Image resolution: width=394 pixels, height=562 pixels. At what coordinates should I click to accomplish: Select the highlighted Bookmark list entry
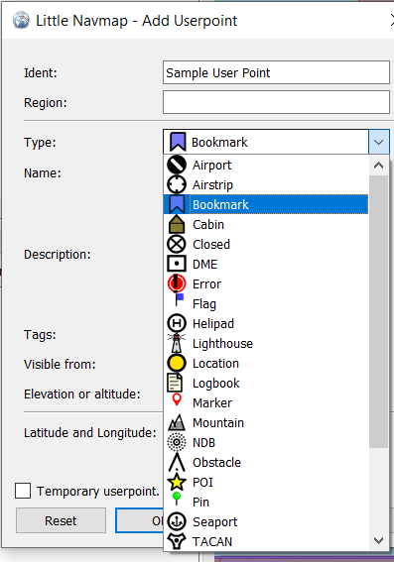tap(266, 204)
